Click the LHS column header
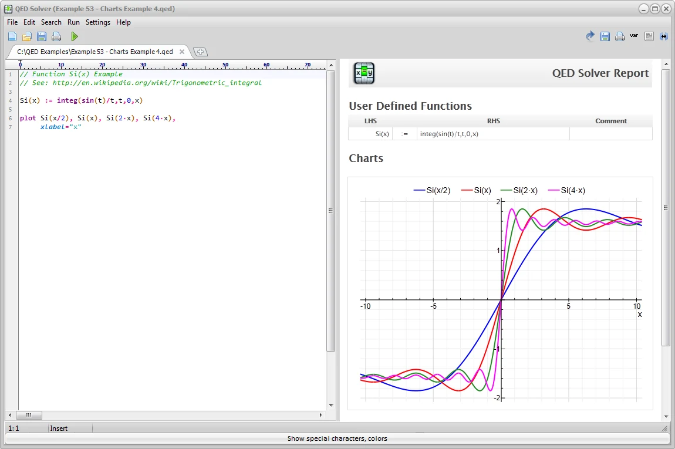675x449 pixels. [x=370, y=121]
